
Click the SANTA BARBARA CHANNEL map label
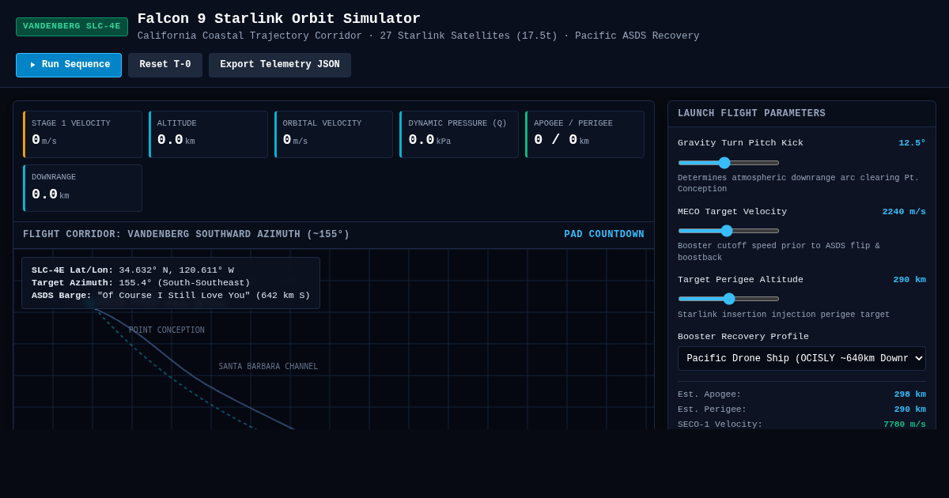[x=268, y=367]
